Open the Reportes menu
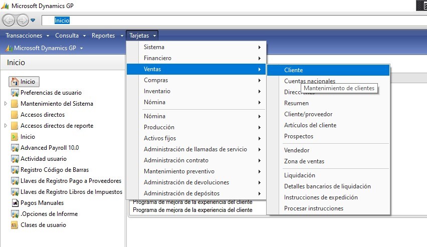 click(x=107, y=36)
